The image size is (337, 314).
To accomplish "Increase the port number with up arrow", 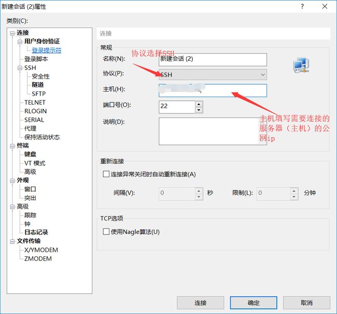I will 199,104.
